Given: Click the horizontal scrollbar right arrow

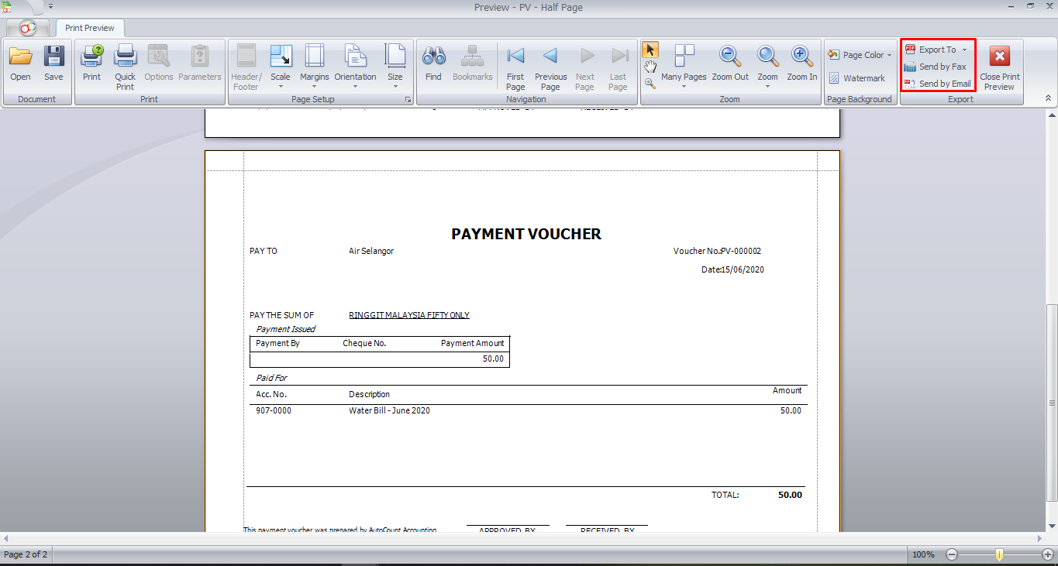Looking at the screenshot, I should click(x=1040, y=538).
